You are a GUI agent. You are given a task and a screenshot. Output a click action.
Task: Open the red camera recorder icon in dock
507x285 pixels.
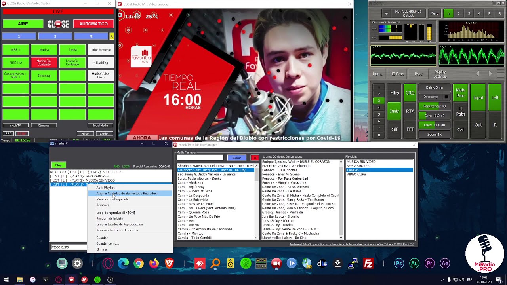(276, 263)
